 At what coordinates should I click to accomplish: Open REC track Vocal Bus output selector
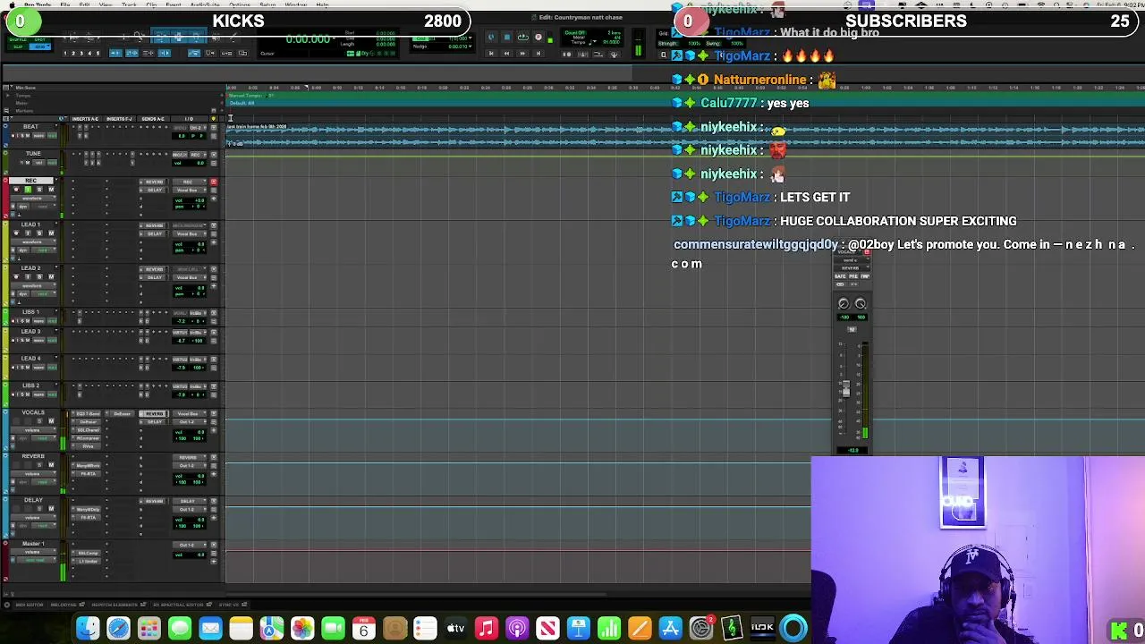[189, 190]
